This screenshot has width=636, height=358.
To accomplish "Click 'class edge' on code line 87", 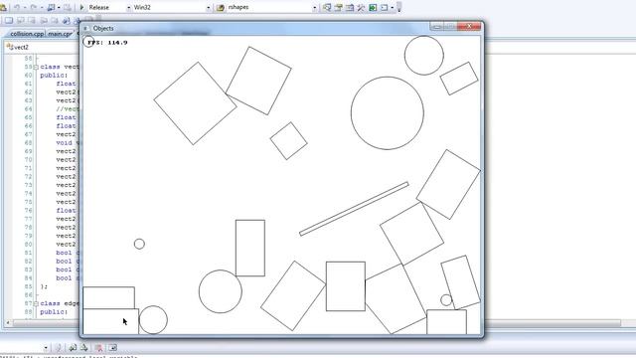I will point(60,303).
